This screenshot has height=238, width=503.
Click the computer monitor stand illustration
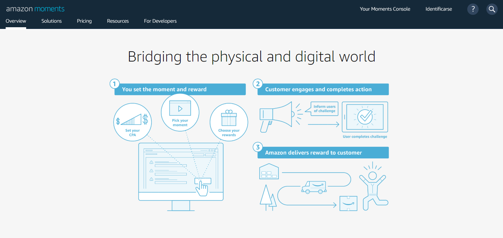tap(181, 205)
